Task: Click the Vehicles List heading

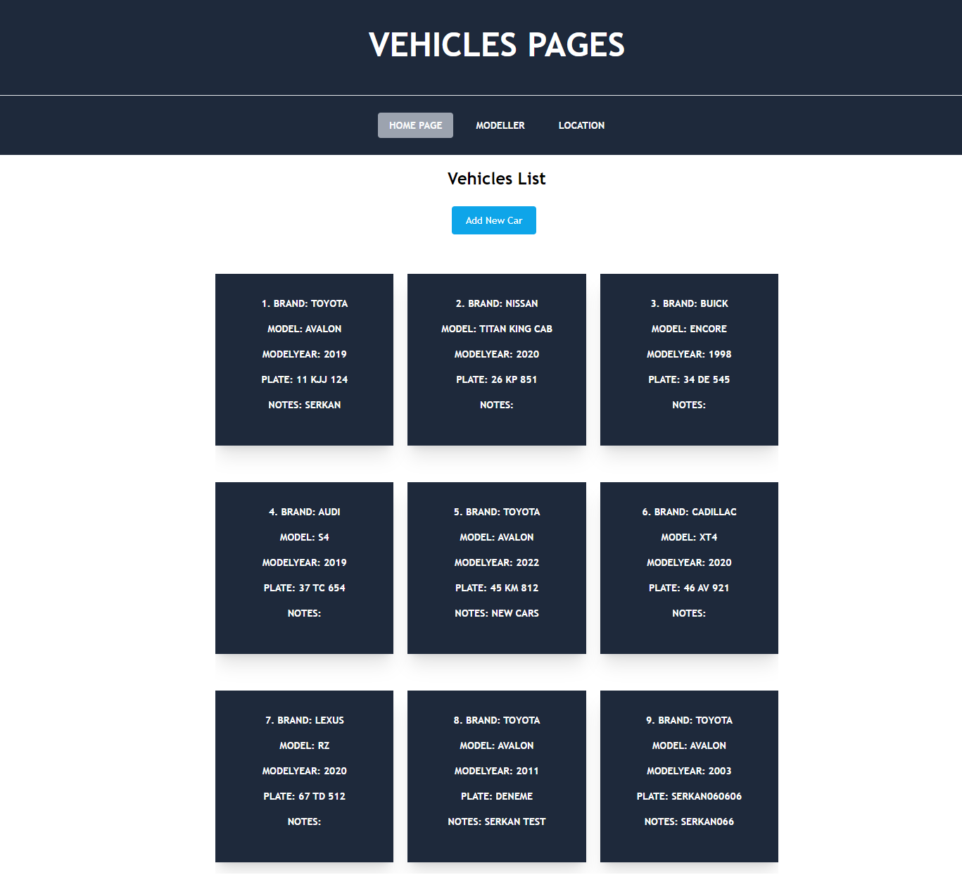Action: [x=496, y=179]
